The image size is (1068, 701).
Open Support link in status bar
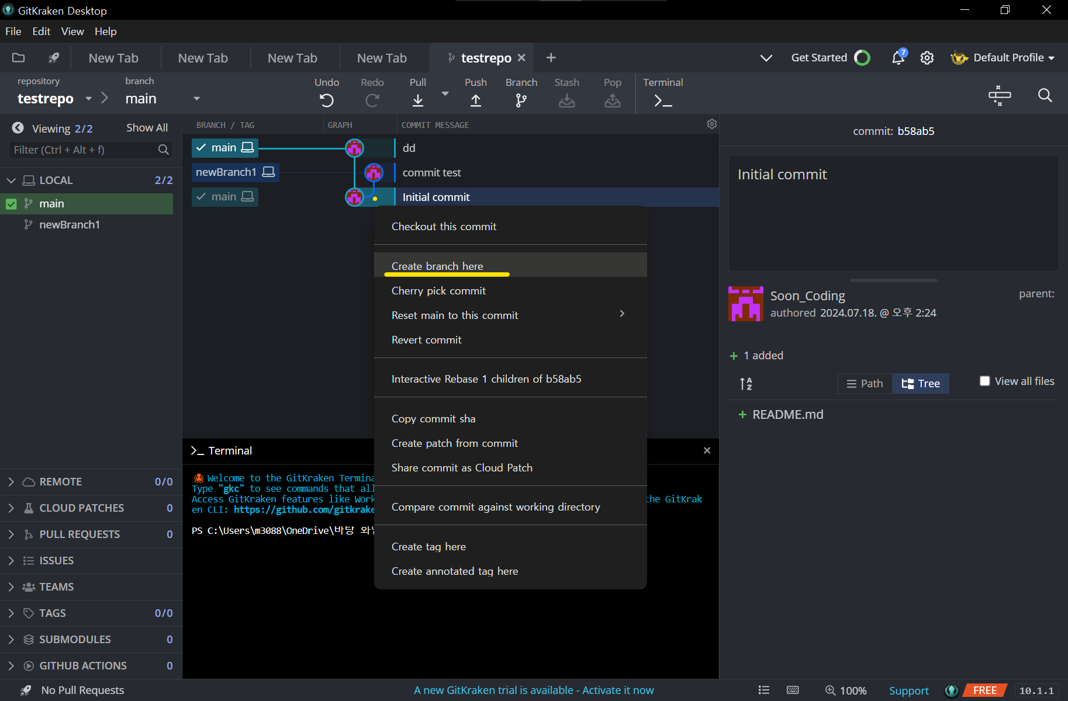click(908, 690)
